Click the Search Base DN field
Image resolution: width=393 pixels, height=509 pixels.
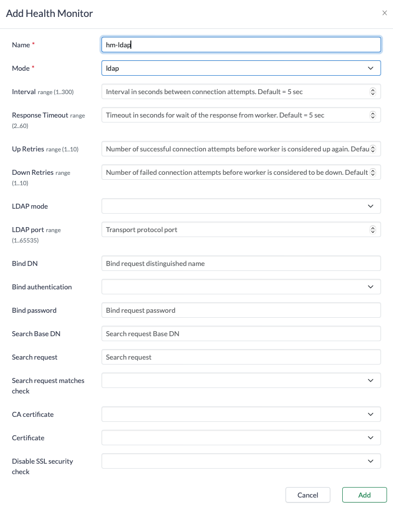tap(241, 334)
